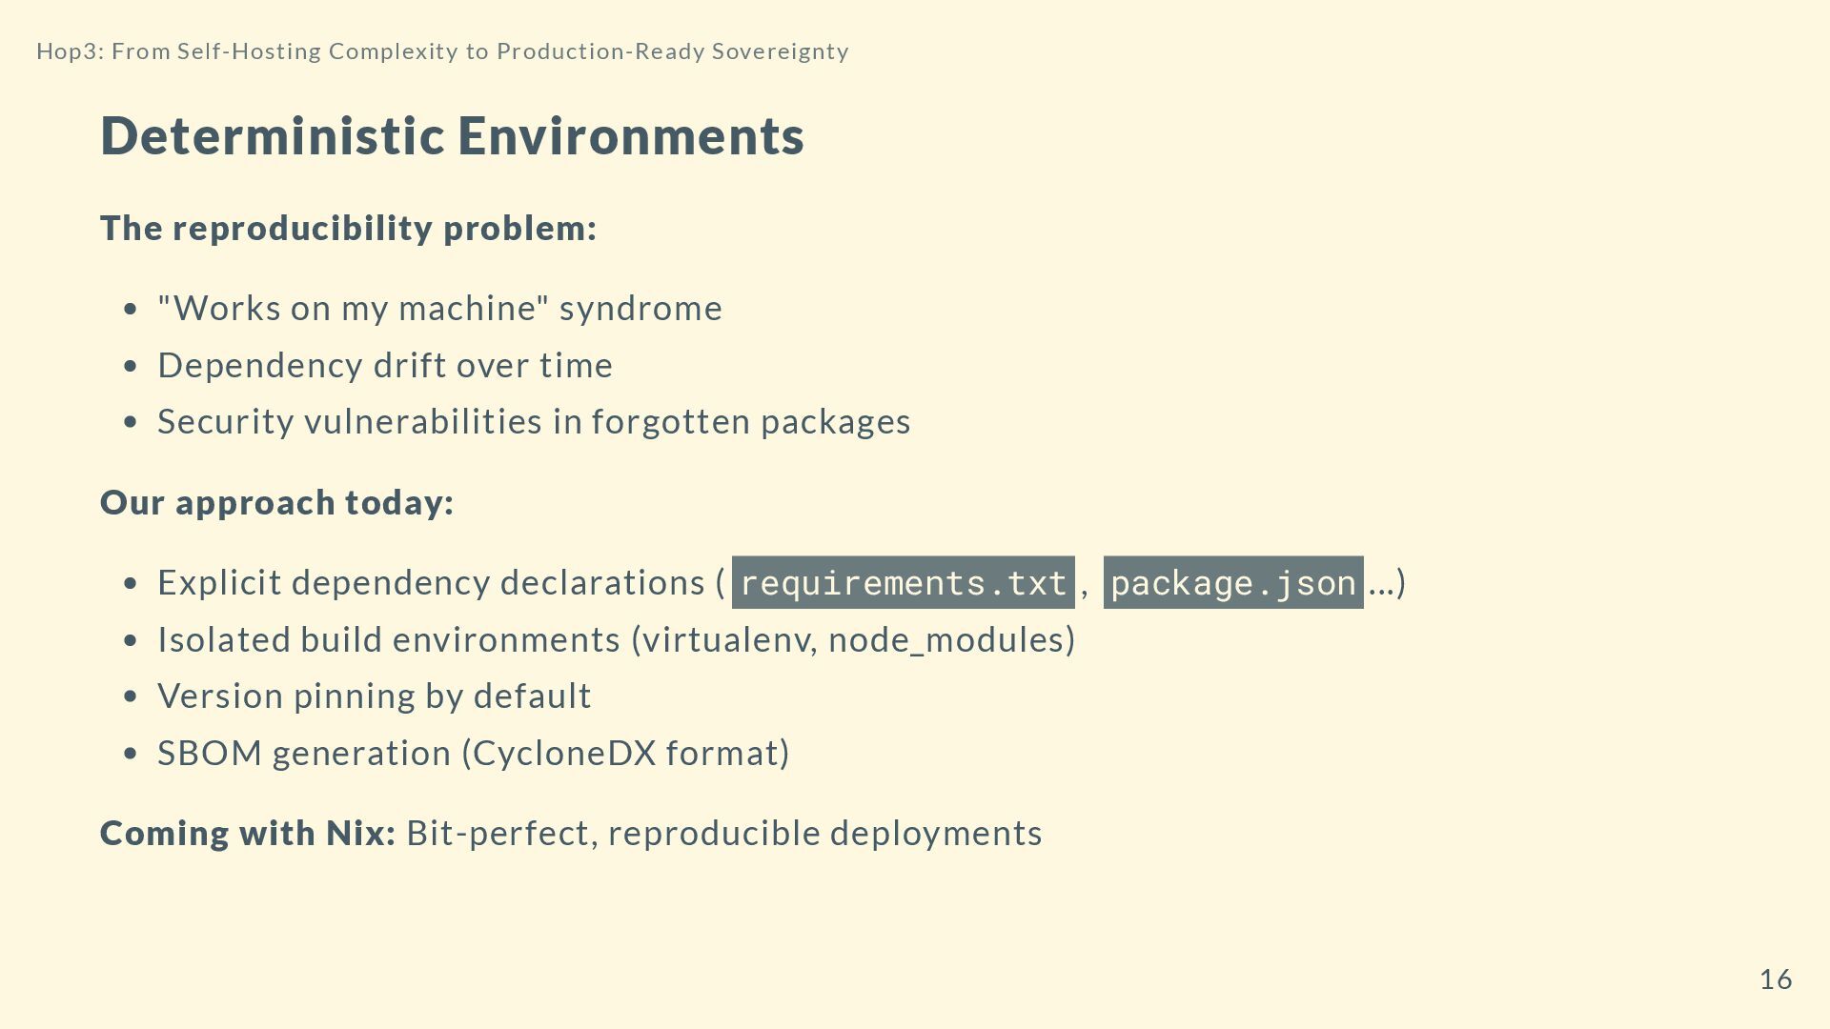Click the Security vulnerabilities in forgotten packages bullet
Screen dimensions: 1830x1029
[534, 422]
